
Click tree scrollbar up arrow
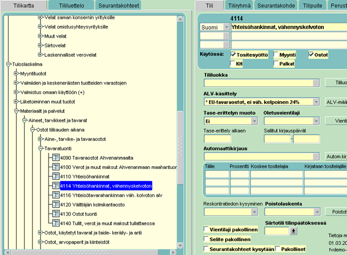[180, 19]
